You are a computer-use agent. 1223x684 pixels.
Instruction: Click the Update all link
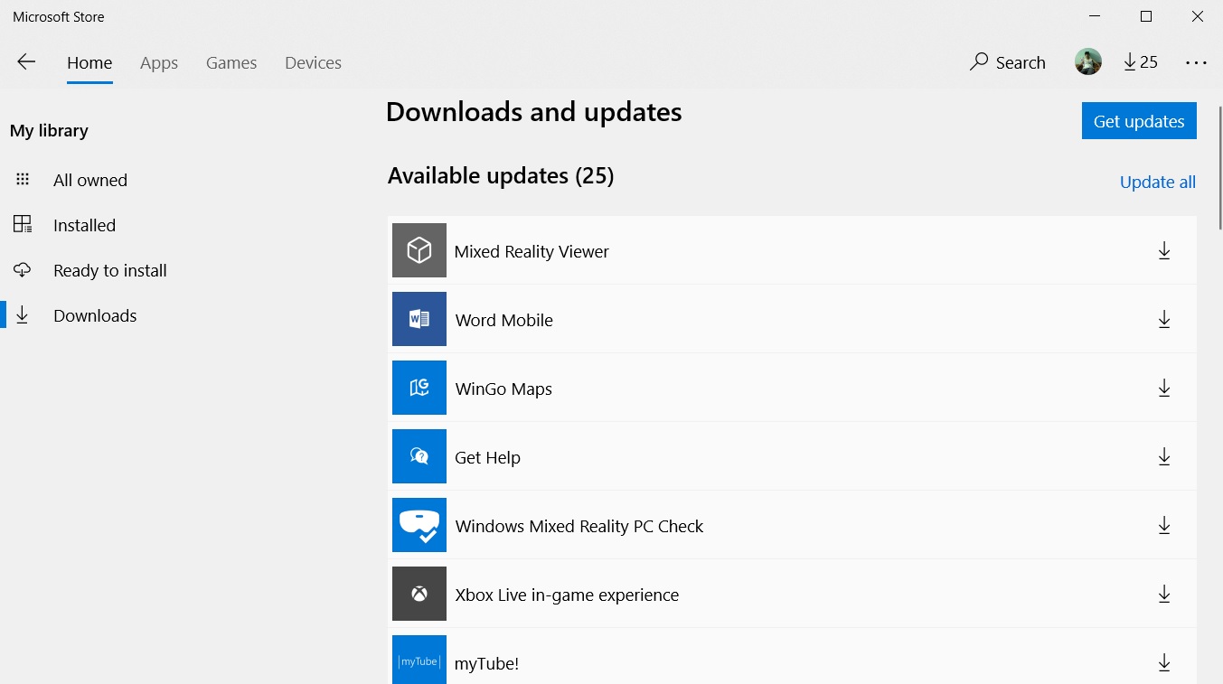point(1158,182)
